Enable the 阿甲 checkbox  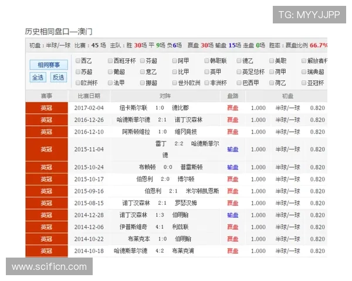(x=174, y=61)
